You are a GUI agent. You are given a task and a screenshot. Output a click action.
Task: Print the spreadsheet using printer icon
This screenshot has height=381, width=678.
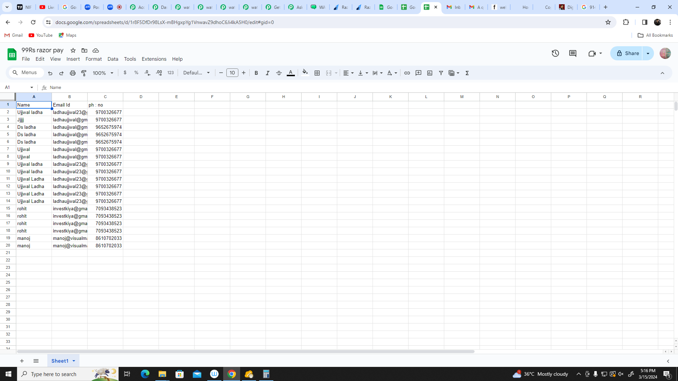(73, 73)
